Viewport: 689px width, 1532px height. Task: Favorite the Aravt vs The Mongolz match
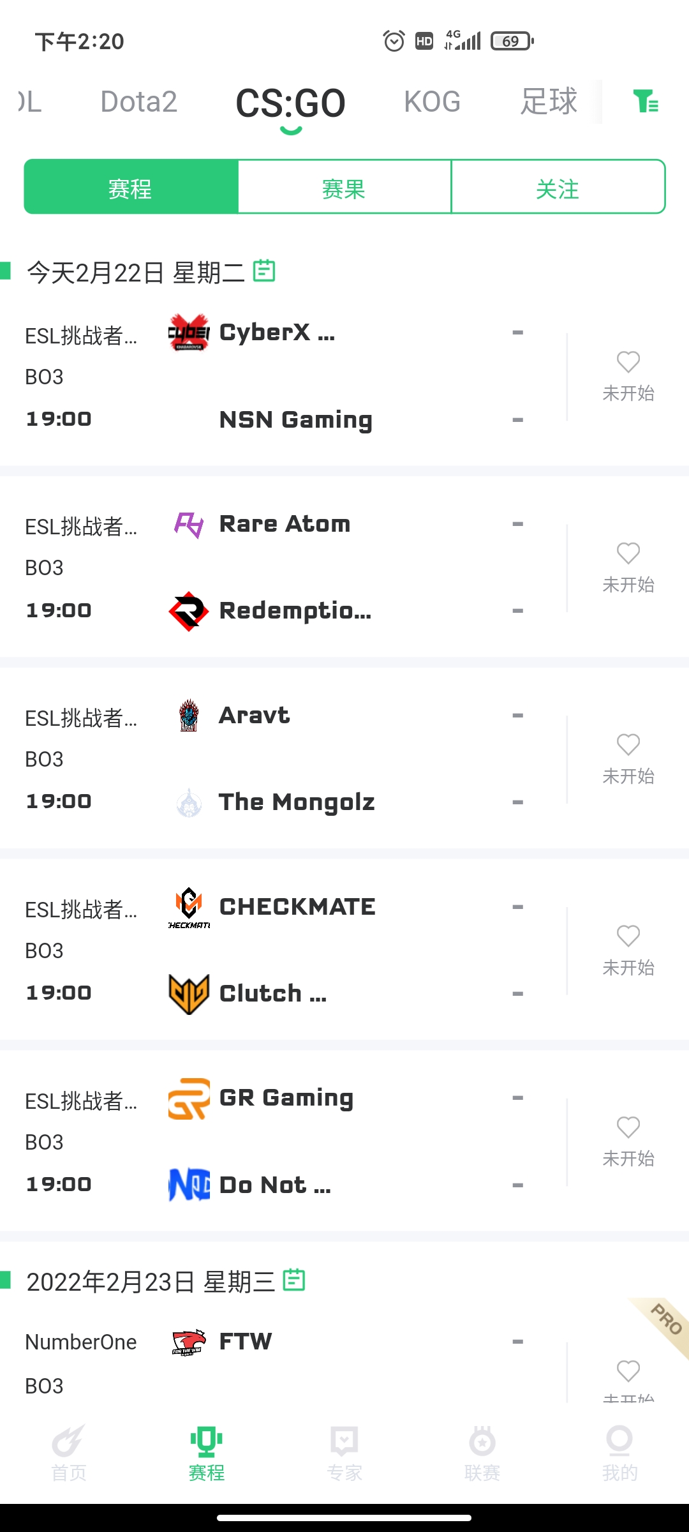628,744
